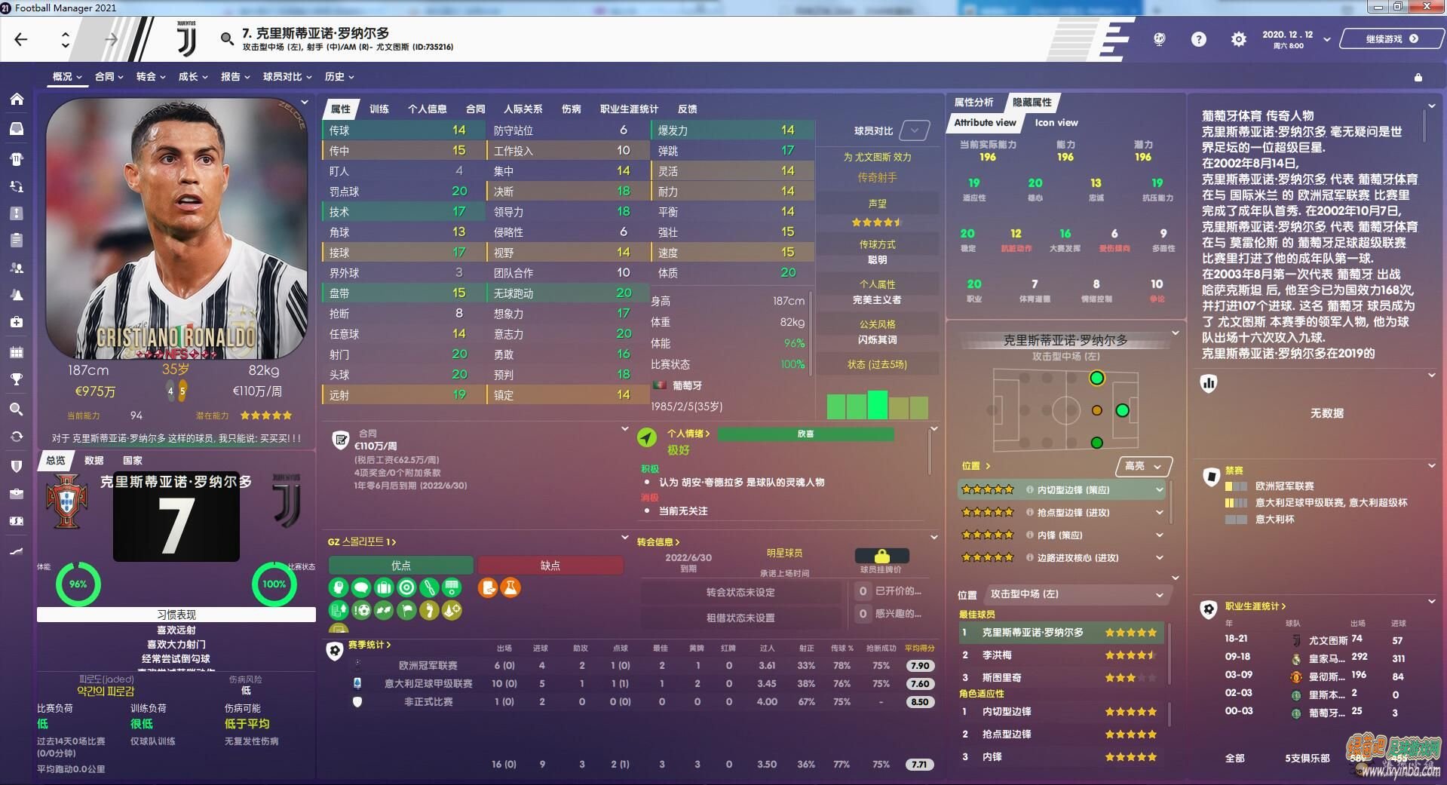1447x785 pixels.
Task: Open the finances banknote icon in sidebar
Action: [x=17, y=521]
